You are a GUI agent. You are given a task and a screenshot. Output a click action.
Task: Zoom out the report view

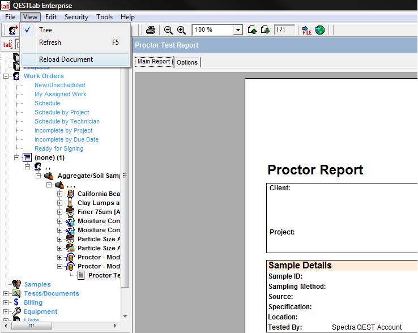click(x=168, y=30)
